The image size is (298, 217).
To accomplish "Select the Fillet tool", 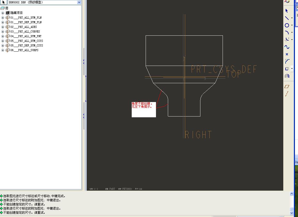I will (x=287, y=40).
